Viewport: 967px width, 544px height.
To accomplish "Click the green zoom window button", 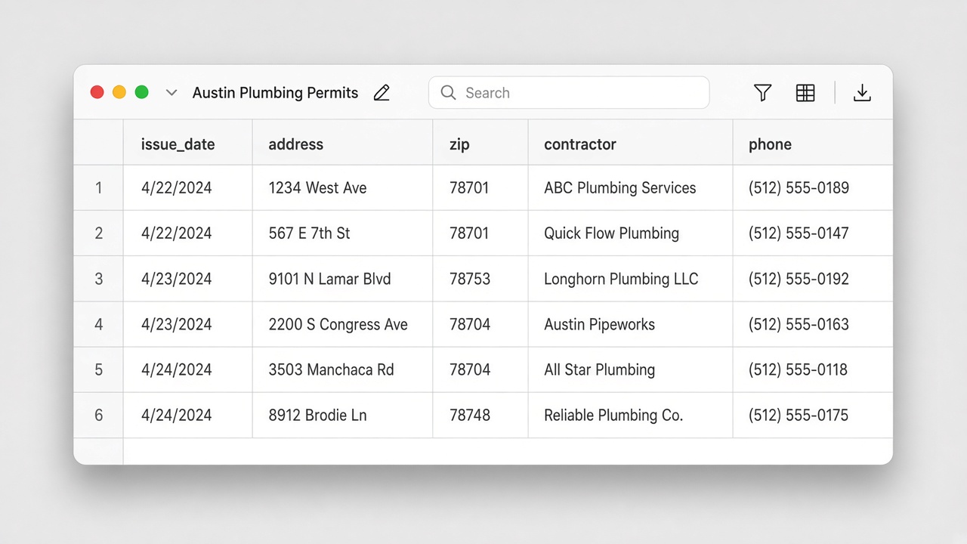I will pyautogui.click(x=141, y=92).
